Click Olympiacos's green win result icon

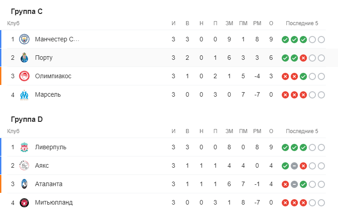pyautogui.click(x=303, y=76)
